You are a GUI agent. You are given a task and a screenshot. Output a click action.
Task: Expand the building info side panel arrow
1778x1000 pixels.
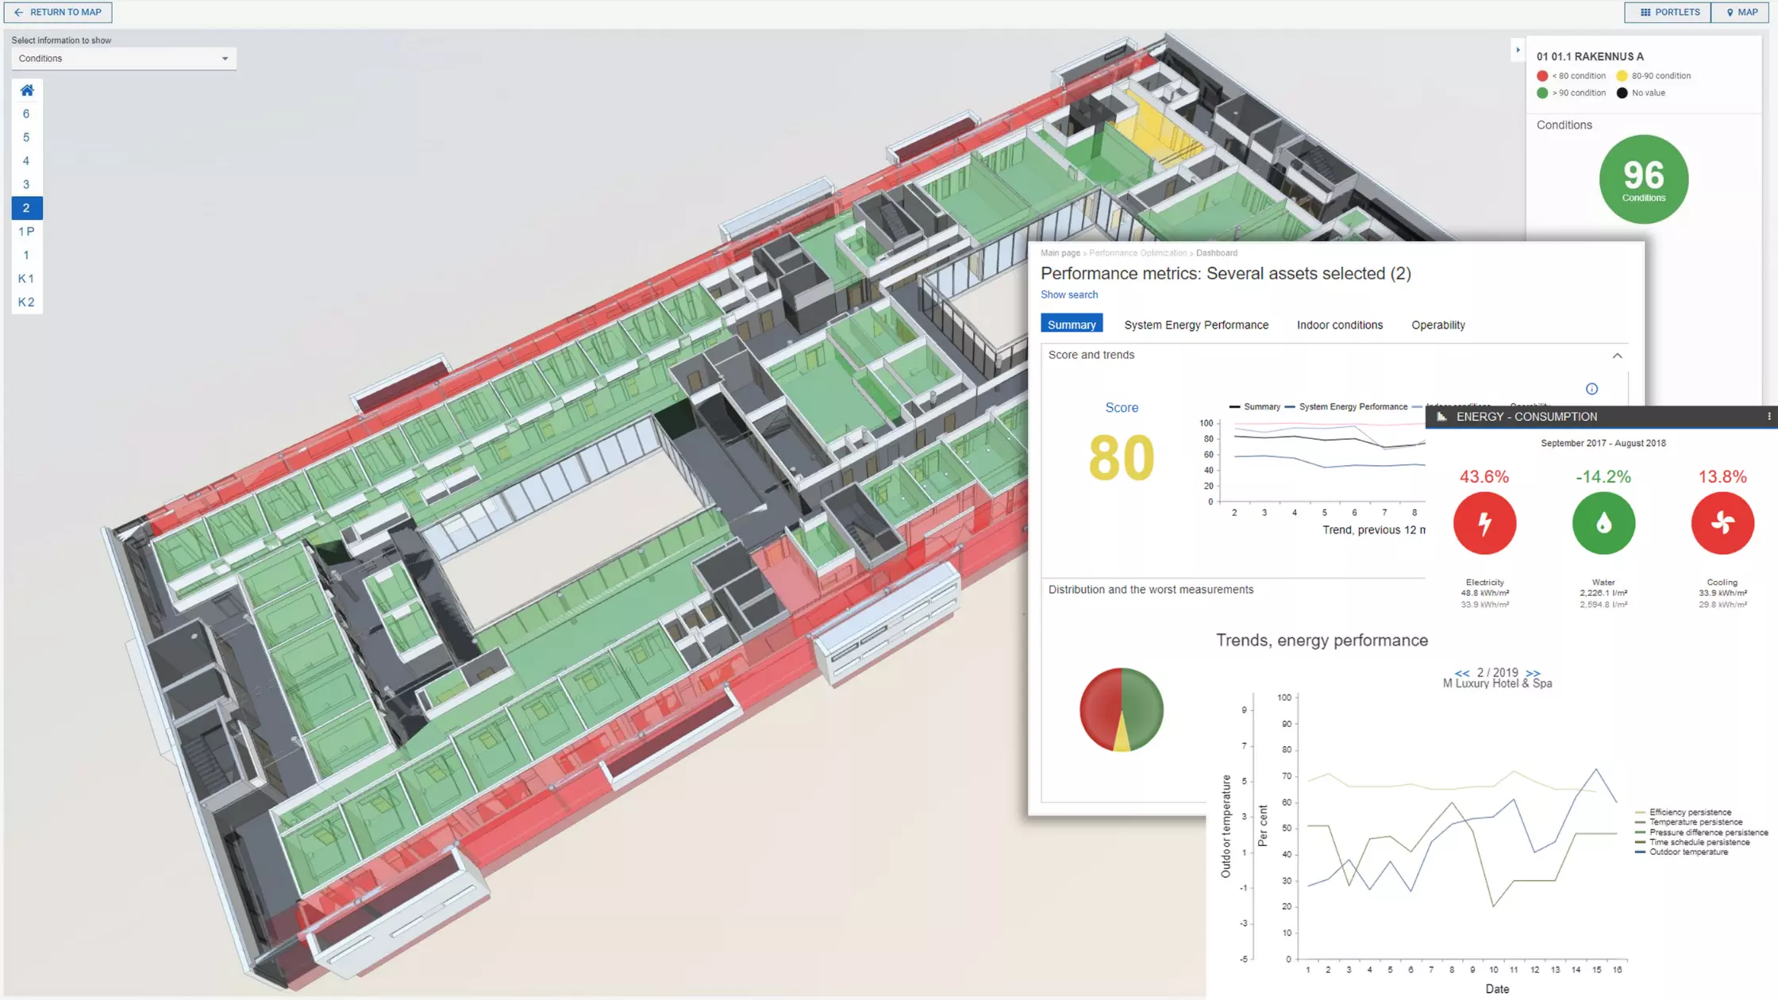[1517, 50]
